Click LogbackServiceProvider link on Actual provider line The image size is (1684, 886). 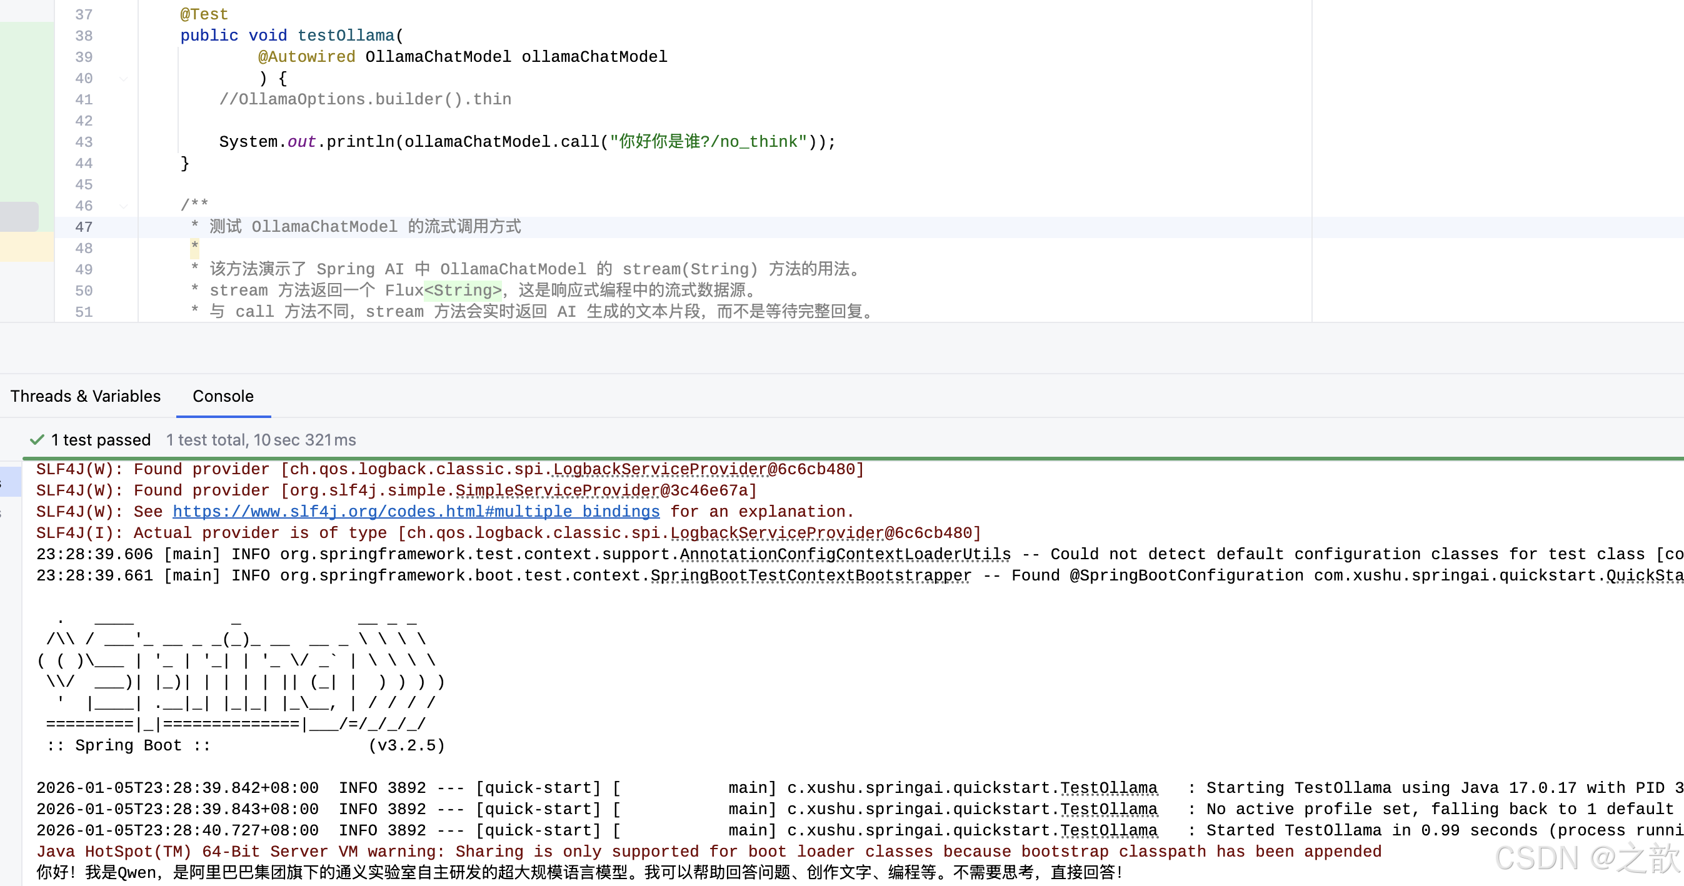(777, 533)
